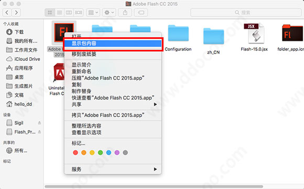Image resolution: width=304 pixels, height=189 pixels.
Task: Focus the search field
Action: click(246, 13)
